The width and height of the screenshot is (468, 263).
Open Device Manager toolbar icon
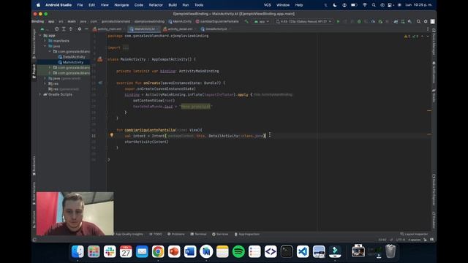(x=403, y=21)
